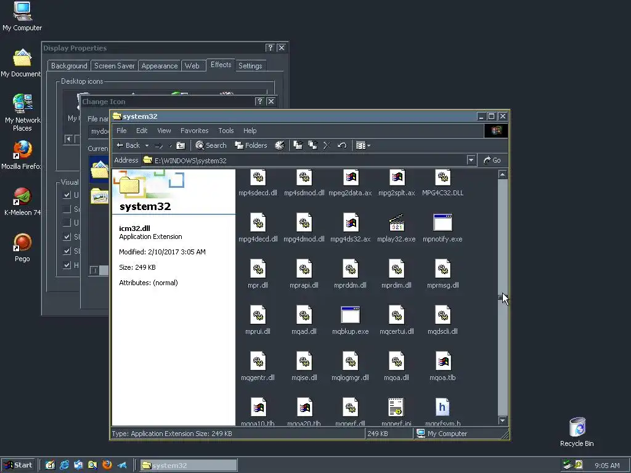
Task: Open the Help menu
Action: click(x=250, y=131)
